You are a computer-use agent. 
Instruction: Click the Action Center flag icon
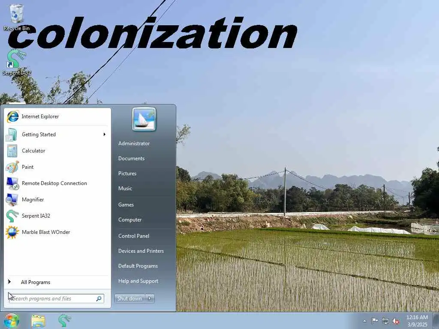[x=375, y=321]
